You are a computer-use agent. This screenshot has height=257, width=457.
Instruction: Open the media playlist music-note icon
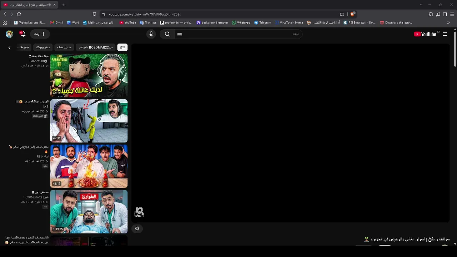click(438, 14)
